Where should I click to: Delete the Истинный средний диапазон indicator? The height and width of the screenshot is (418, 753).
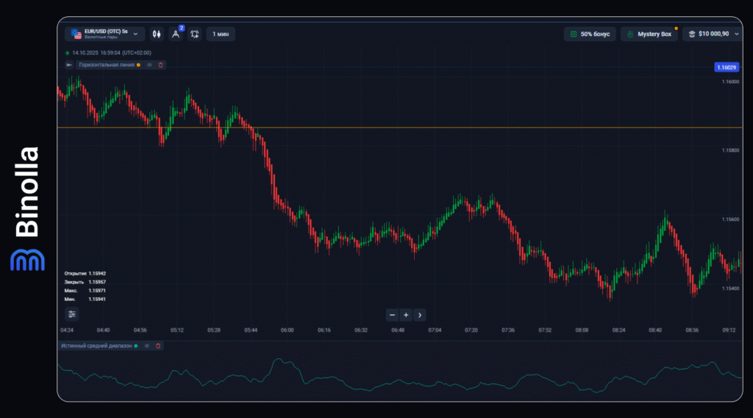pyautogui.click(x=158, y=345)
